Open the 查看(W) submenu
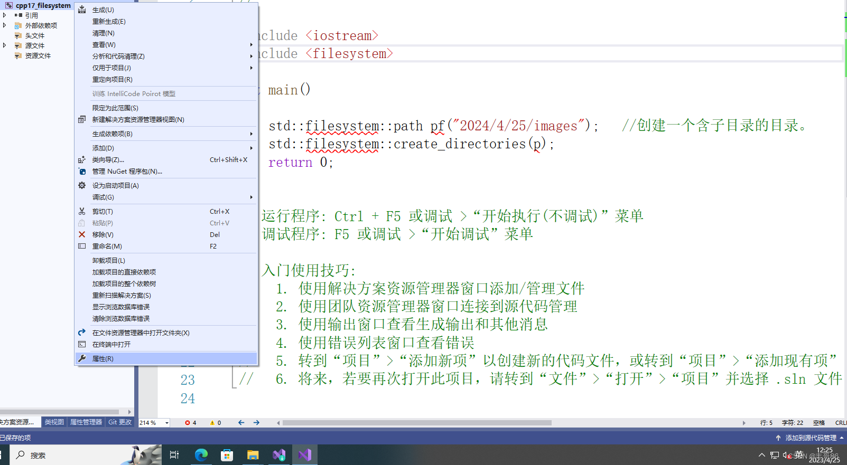Image resolution: width=847 pixels, height=465 pixels. pos(166,44)
